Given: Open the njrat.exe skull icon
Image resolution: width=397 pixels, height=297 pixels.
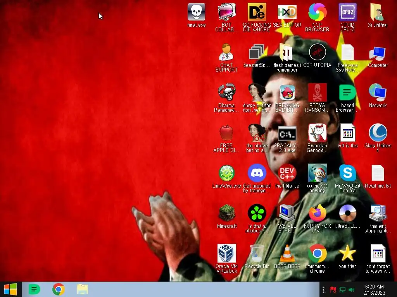Looking at the screenshot, I should coord(196,12).
